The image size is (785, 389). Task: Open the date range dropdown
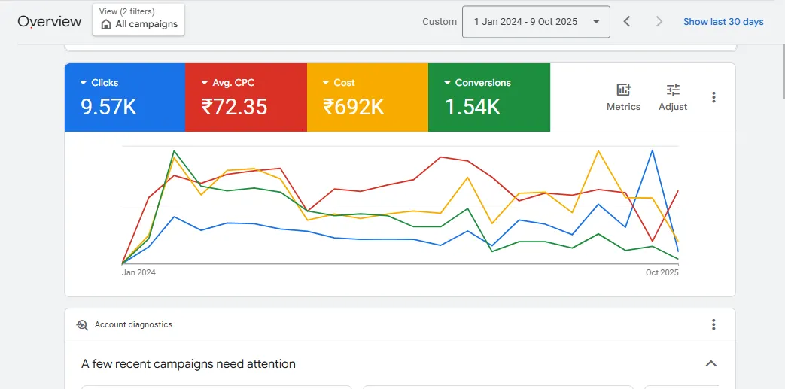(x=536, y=22)
